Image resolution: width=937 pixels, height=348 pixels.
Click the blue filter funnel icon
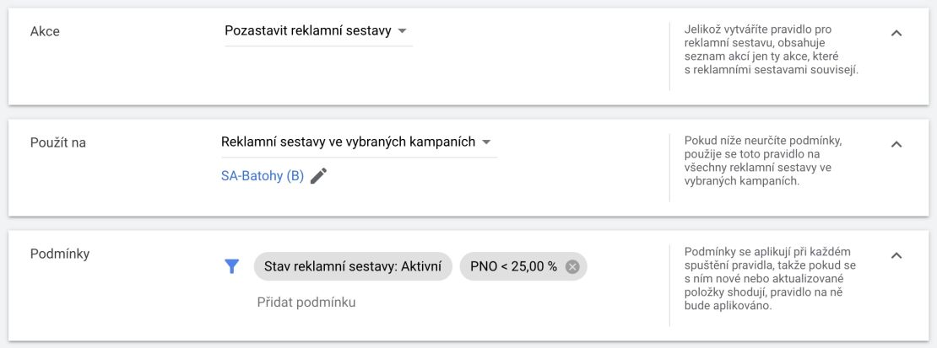tap(232, 267)
